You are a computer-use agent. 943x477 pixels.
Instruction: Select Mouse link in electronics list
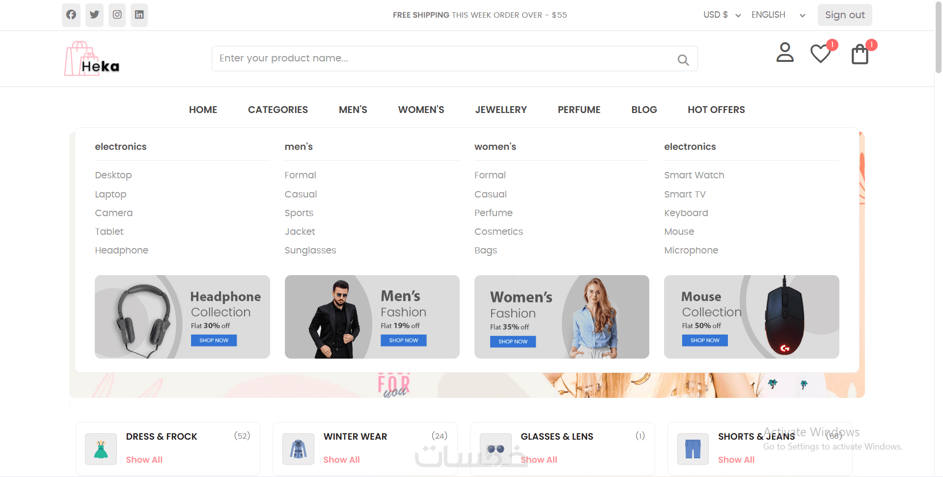[x=679, y=231]
